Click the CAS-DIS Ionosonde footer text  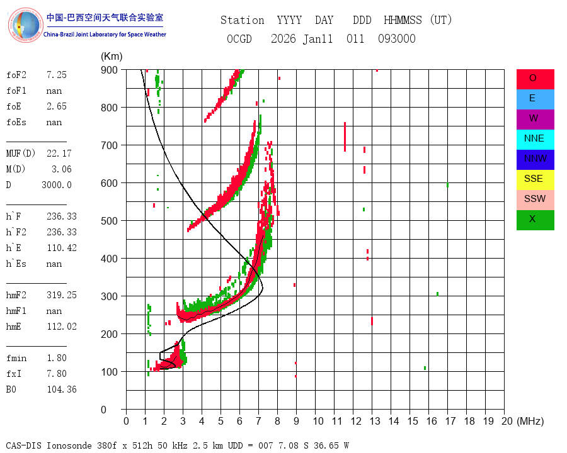177,445
